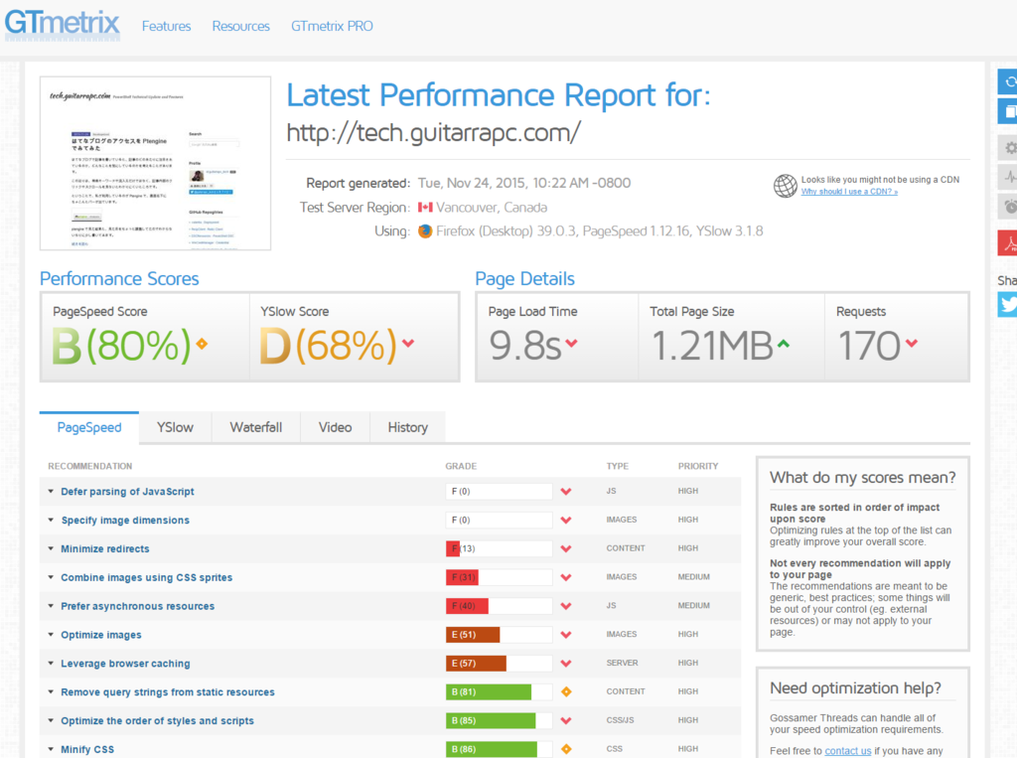Screen dimensions: 1017x758
Task: Click the blue compare icon in sidebar
Action: pos(1008,111)
